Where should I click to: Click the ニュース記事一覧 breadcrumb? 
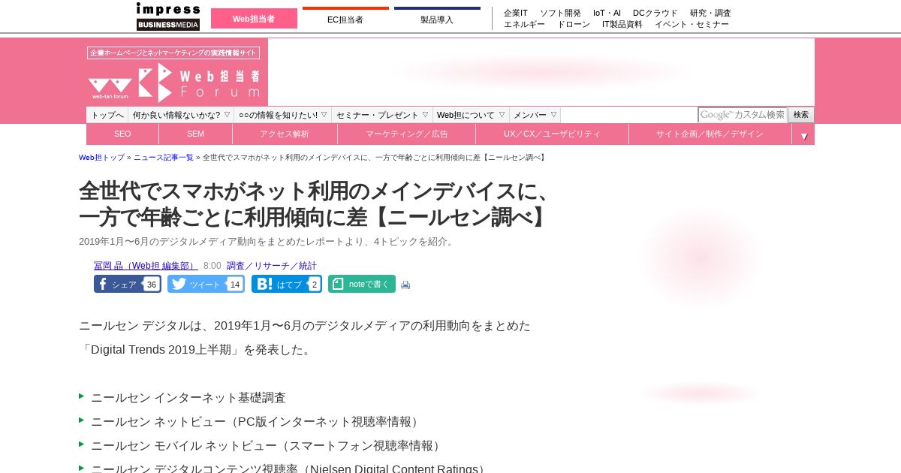coord(164,158)
